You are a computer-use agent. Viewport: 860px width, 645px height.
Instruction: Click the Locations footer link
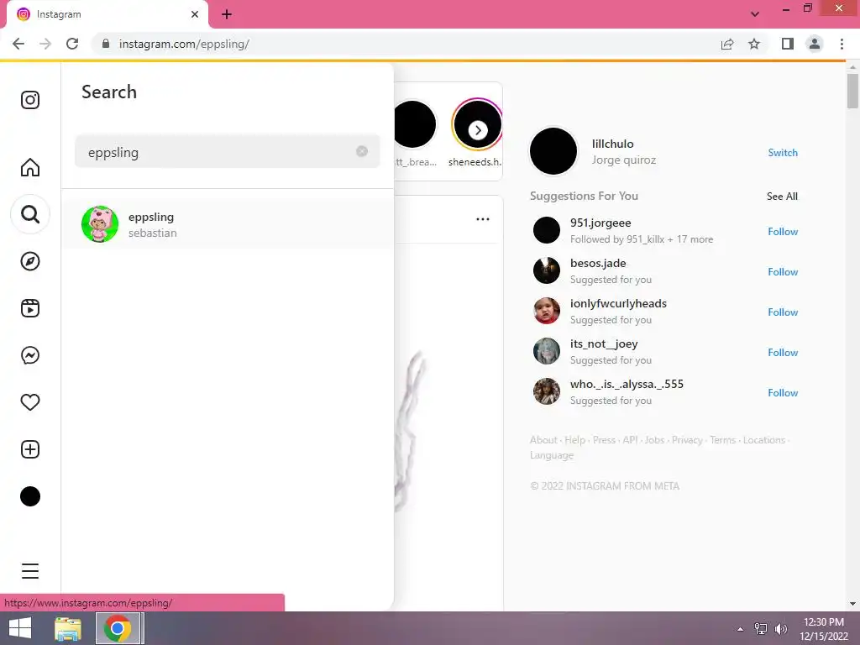tap(764, 440)
